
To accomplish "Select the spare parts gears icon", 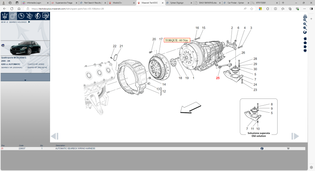I will tap(13, 16).
